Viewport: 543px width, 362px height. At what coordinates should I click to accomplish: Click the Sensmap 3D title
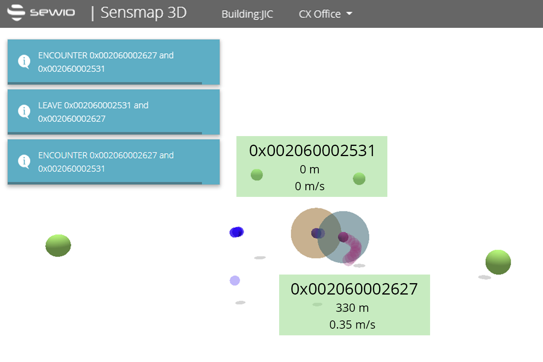pyautogui.click(x=143, y=13)
